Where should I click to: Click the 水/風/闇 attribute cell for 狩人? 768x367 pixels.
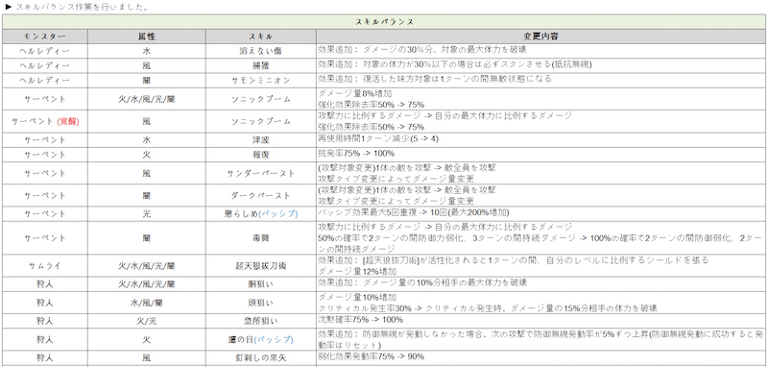(x=147, y=303)
